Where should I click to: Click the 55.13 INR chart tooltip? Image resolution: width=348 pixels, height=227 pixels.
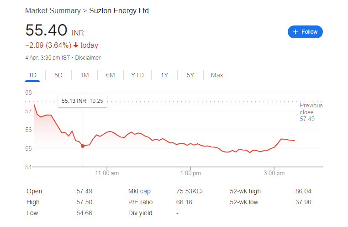82,101
